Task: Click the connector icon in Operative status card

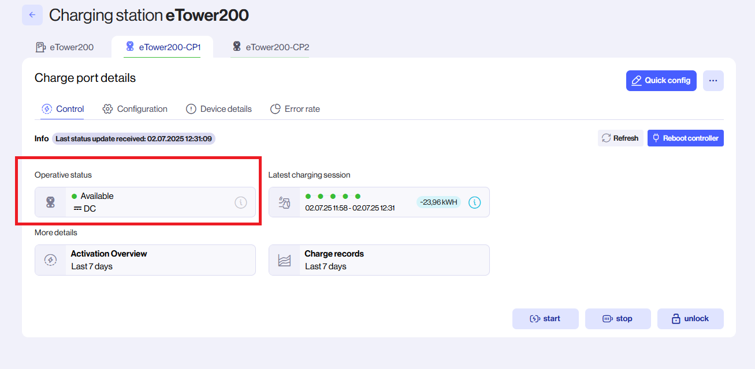Action: pos(50,202)
